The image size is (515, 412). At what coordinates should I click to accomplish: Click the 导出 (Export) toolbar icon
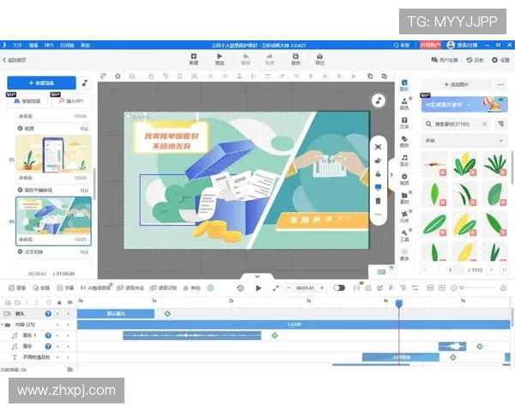click(320, 58)
